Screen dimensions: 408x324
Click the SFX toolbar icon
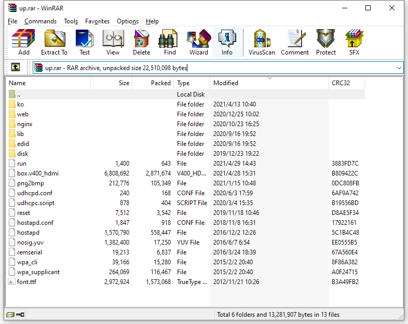pyautogui.click(x=354, y=38)
